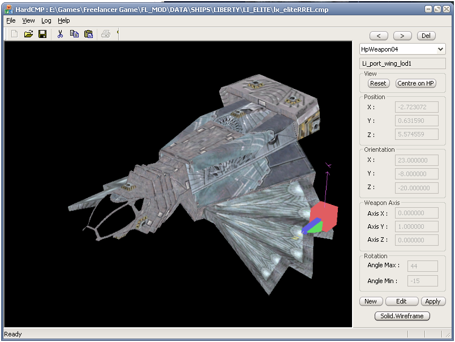Click the Axis Z field
455x342 pixels.
[x=417, y=240]
